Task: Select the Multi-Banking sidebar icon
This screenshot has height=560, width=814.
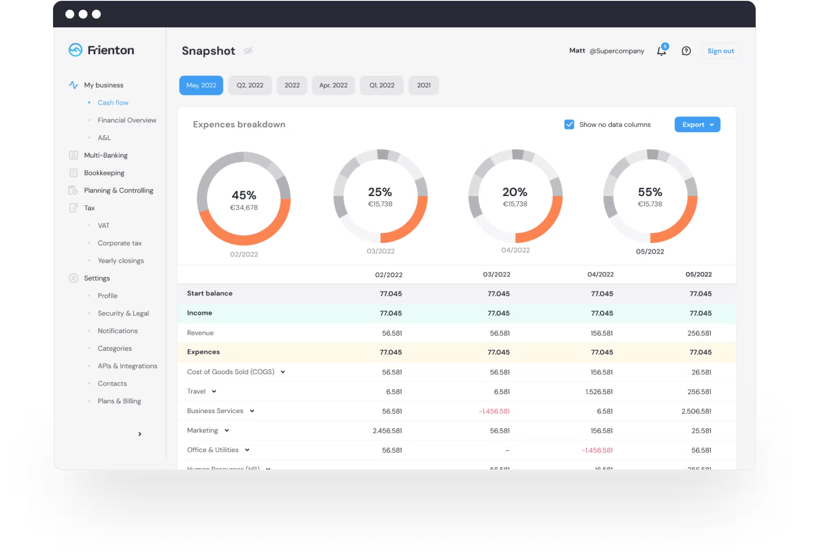Action: click(x=73, y=155)
